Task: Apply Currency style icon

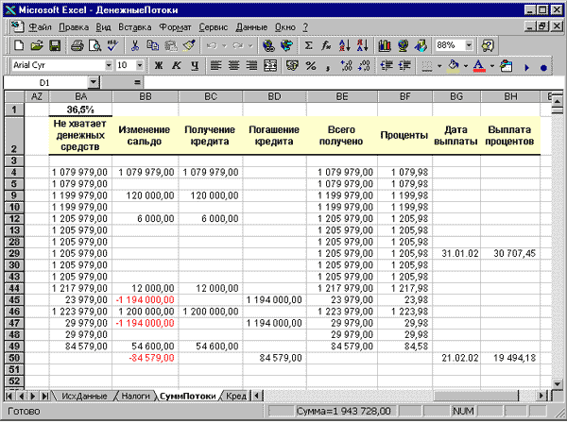Action: [x=292, y=66]
